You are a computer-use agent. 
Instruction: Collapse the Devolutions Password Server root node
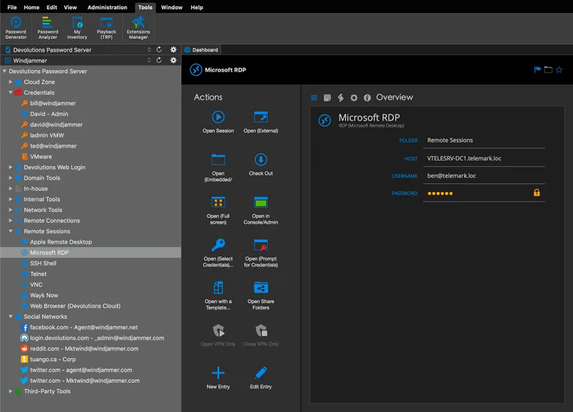[4, 71]
